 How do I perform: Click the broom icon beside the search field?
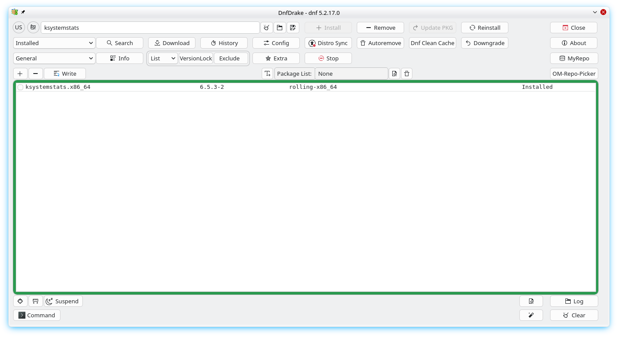tap(266, 28)
